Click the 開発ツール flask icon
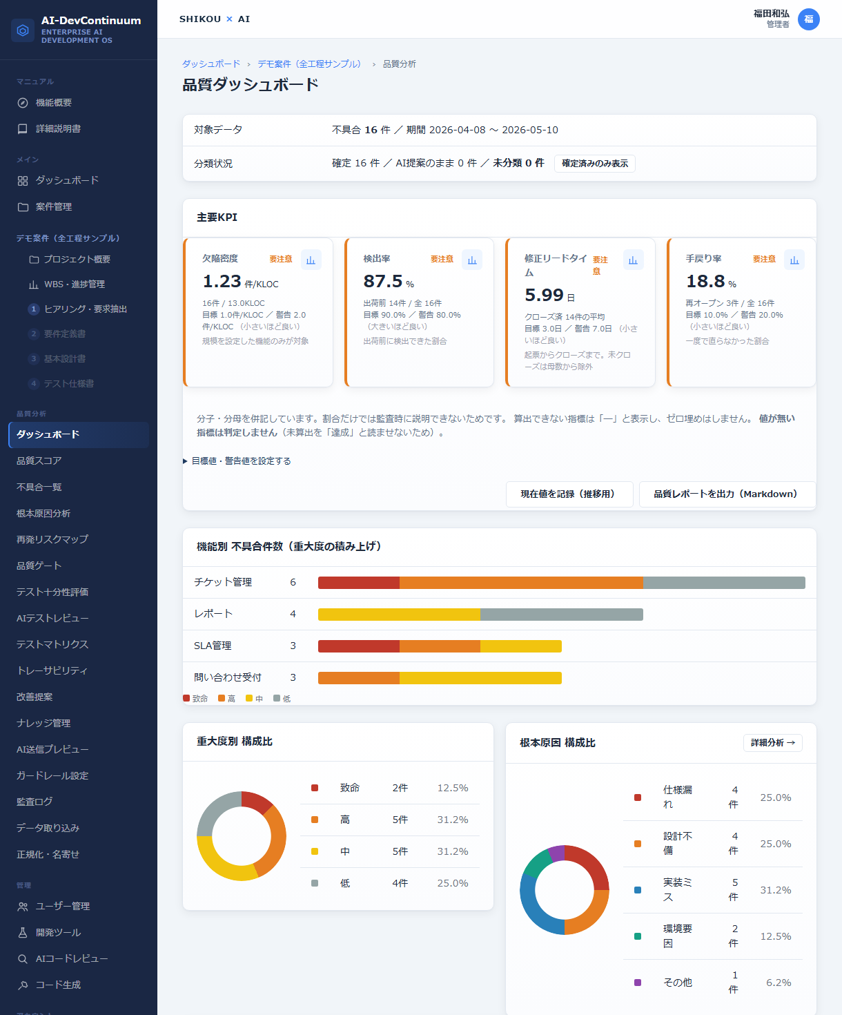This screenshot has height=1015, width=842. click(23, 933)
